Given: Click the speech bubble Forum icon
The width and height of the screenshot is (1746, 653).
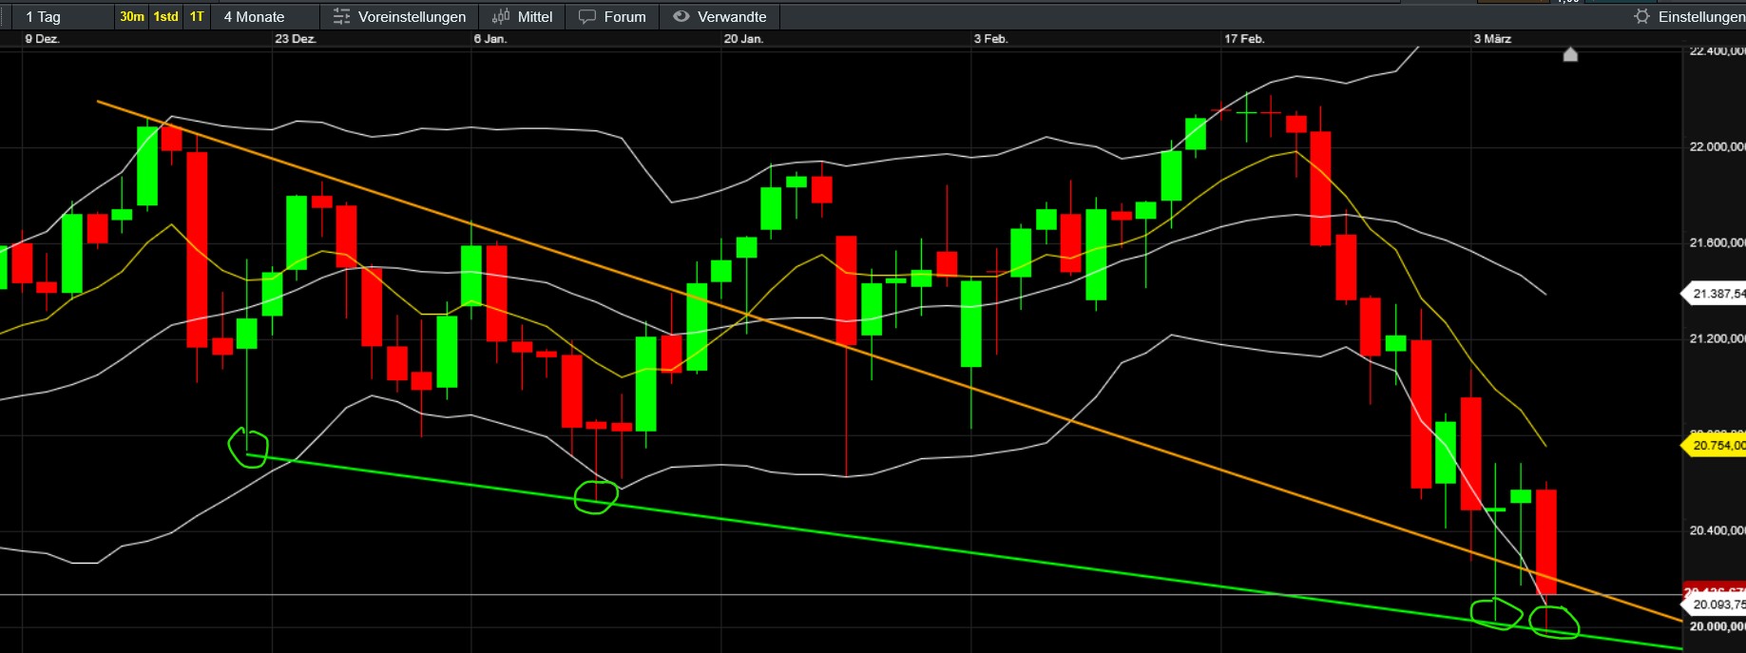Looking at the screenshot, I should tap(587, 16).
